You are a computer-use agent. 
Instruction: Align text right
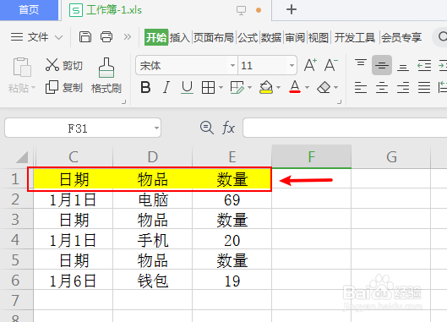[403, 87]
